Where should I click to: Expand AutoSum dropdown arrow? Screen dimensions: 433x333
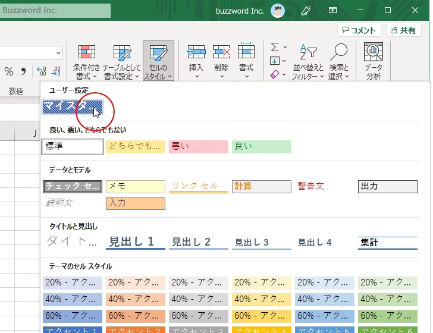285,47
